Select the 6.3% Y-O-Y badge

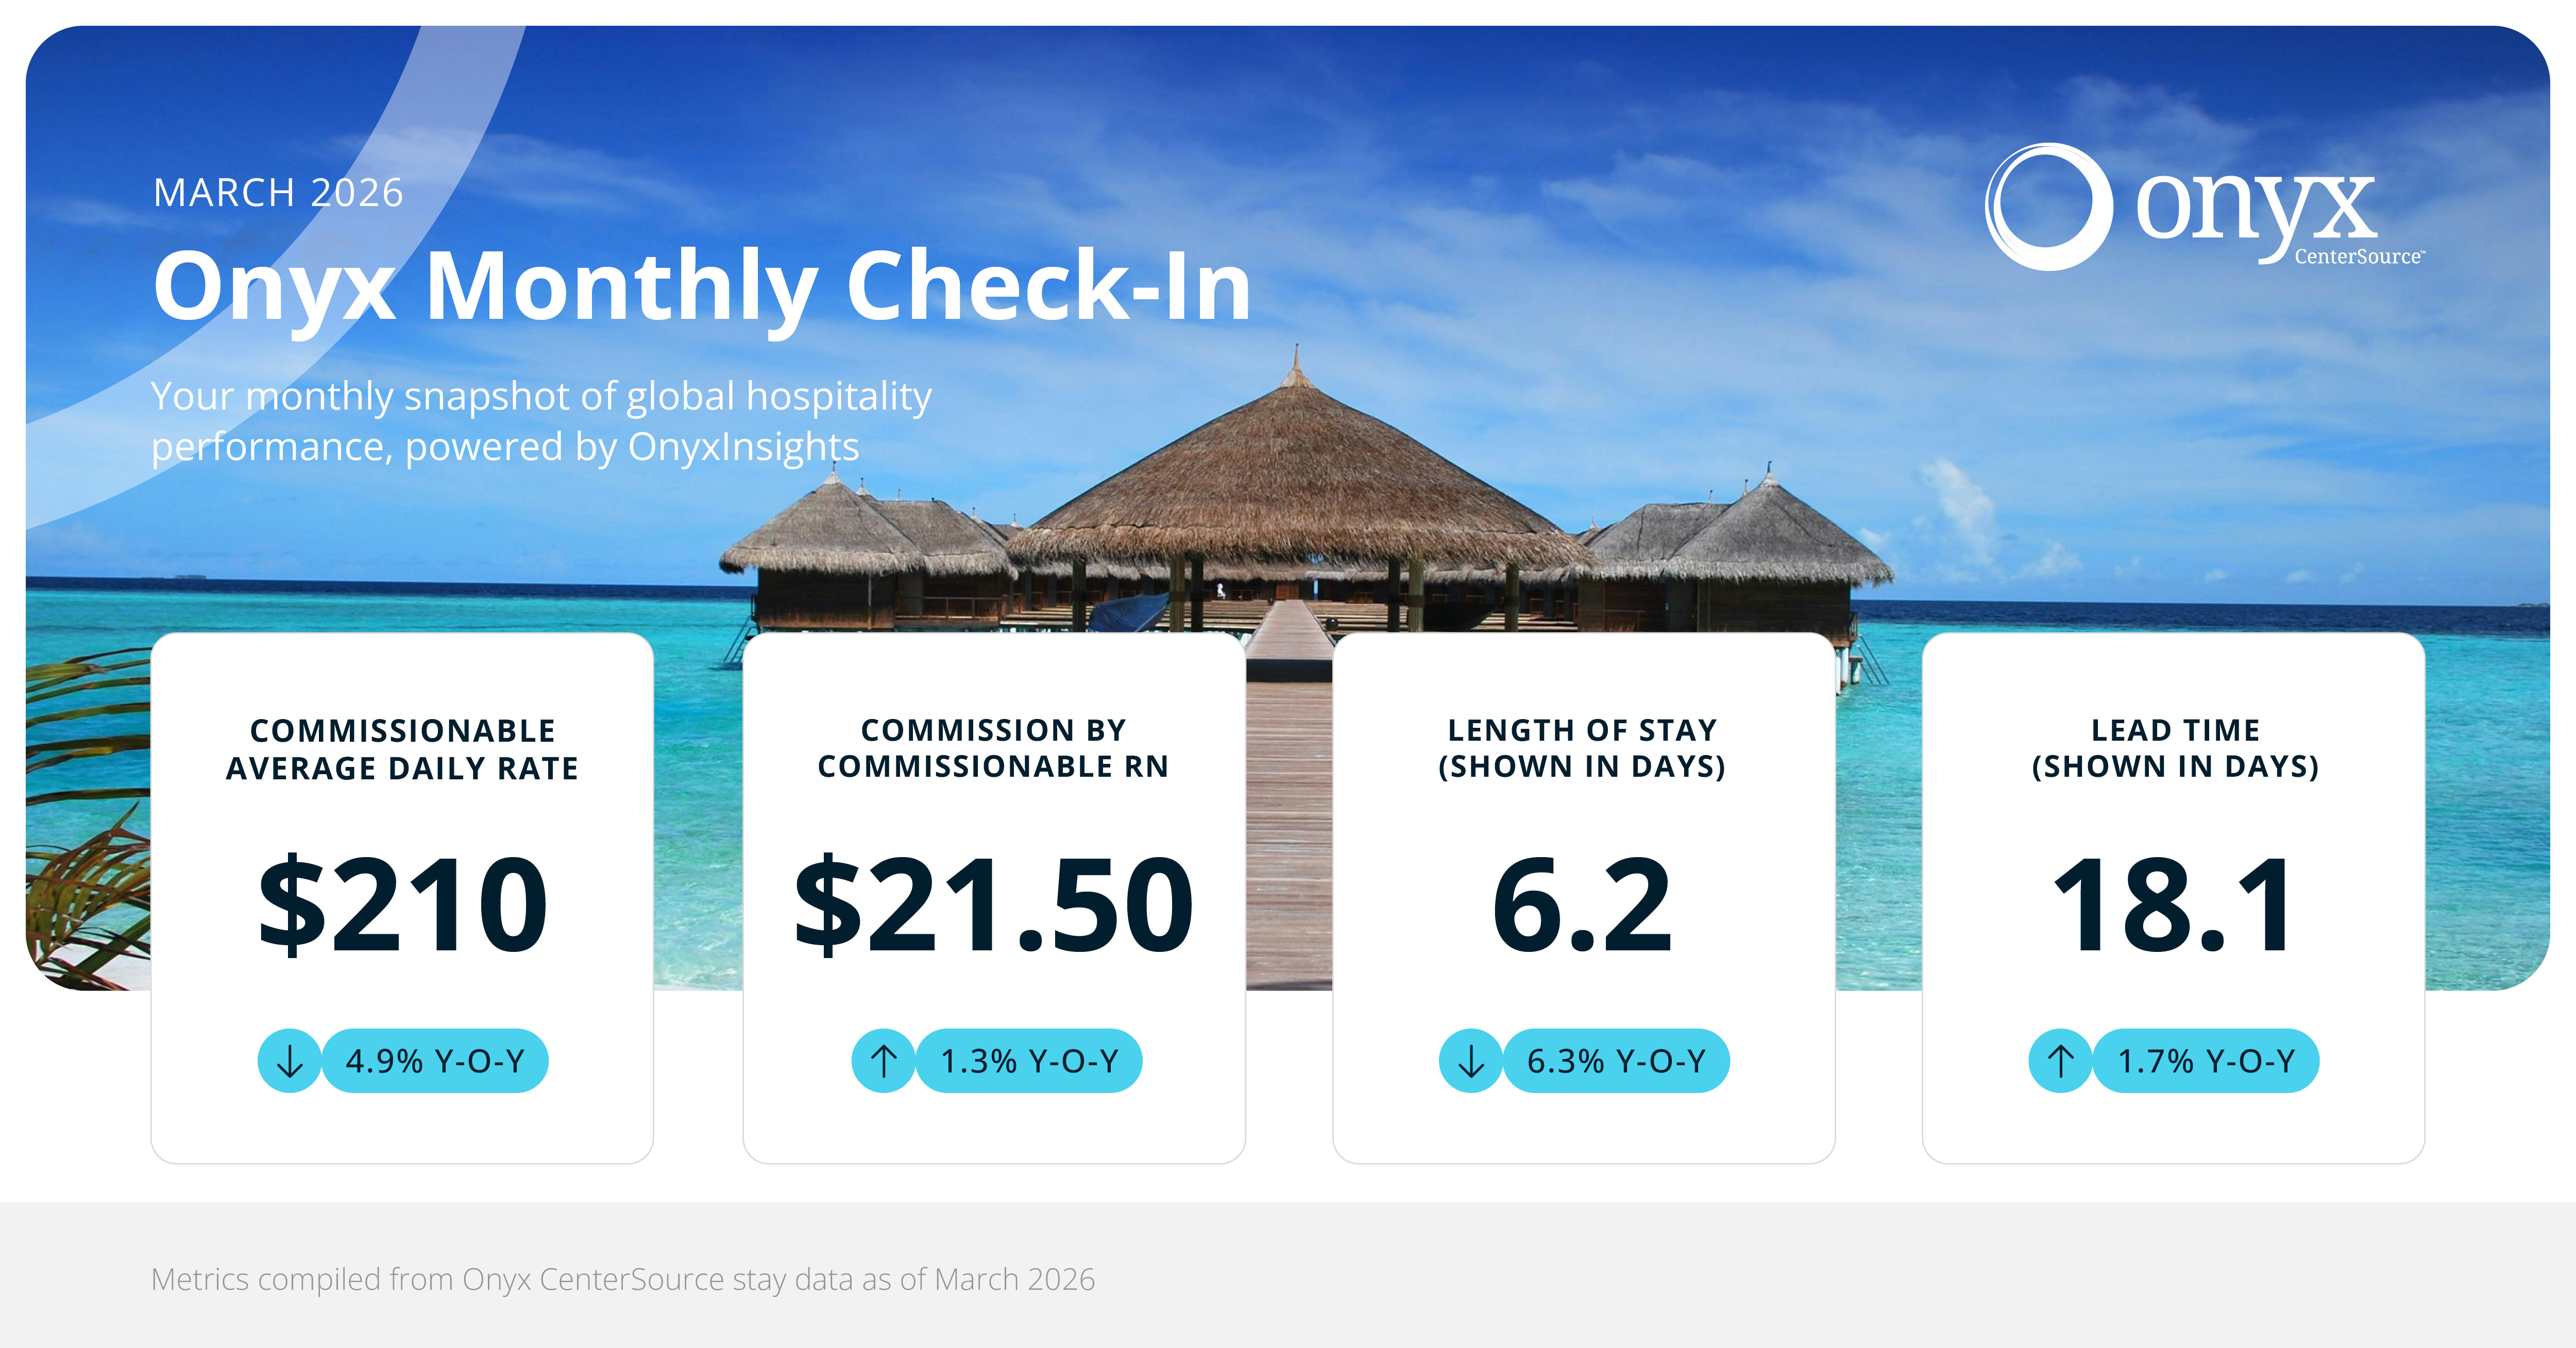[x=1616, y=1061]
